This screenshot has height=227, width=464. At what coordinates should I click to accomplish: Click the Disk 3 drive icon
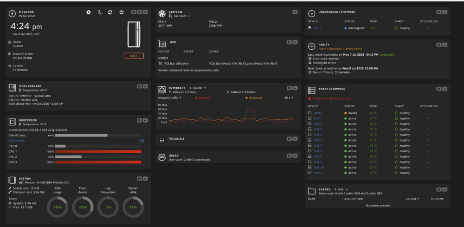coord(310,130)
